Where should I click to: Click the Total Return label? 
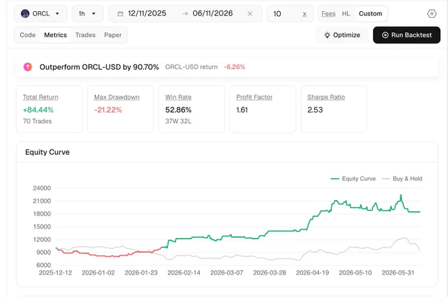point(41,97)
